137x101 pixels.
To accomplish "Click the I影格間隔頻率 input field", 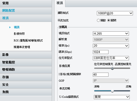I will tap(101, 75).
